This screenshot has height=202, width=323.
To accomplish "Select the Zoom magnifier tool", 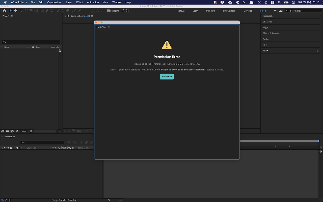I will [20, 11].
